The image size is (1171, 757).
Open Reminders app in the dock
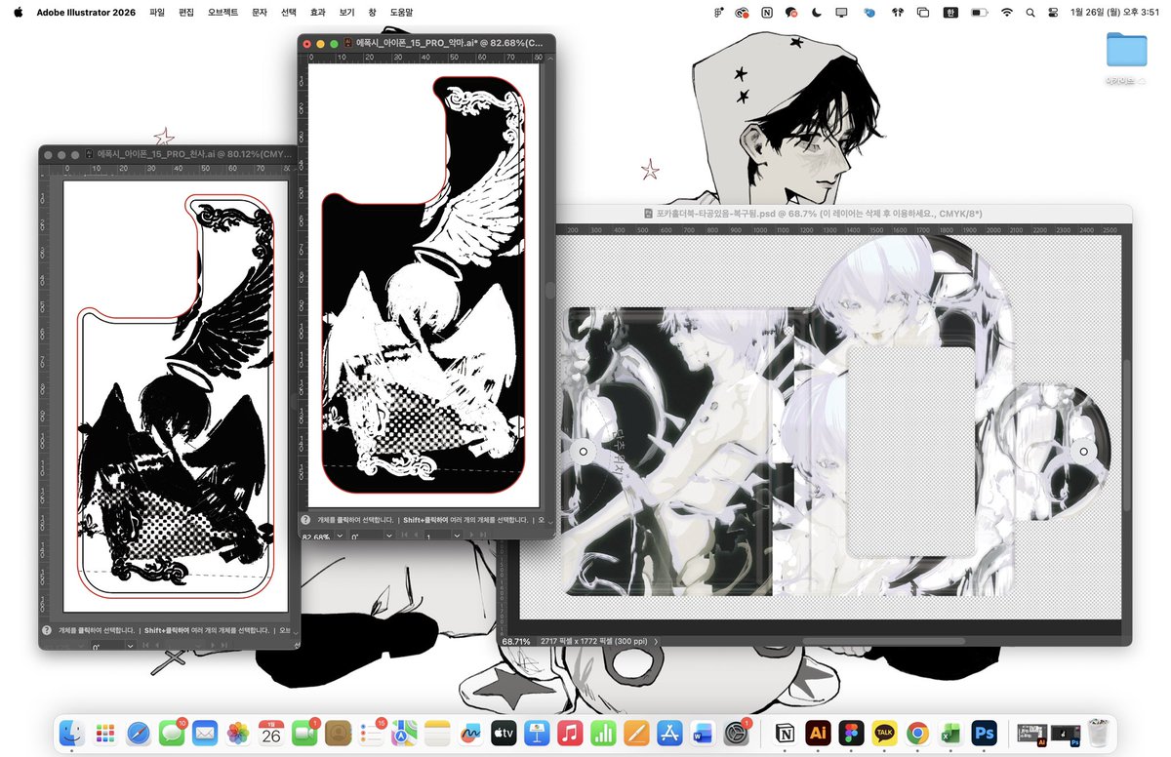point(371,733)
